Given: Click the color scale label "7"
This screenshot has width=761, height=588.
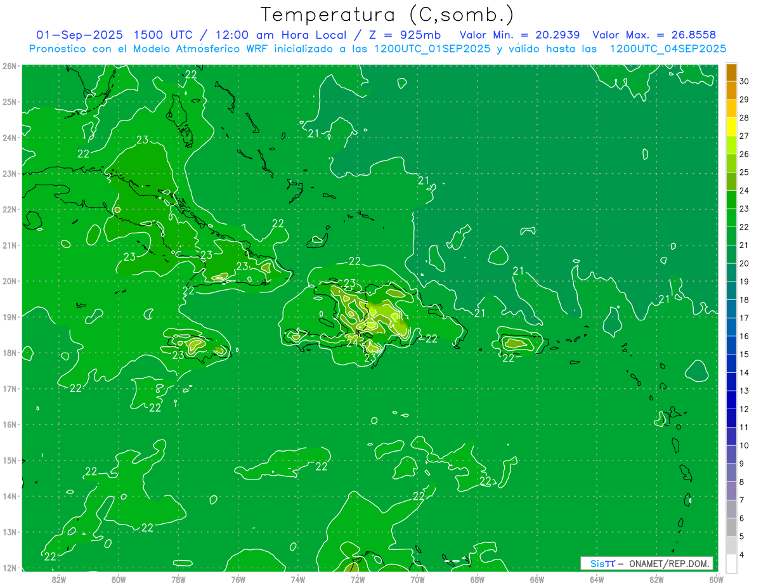Looking at the screenshot, I should pos(742,500).
